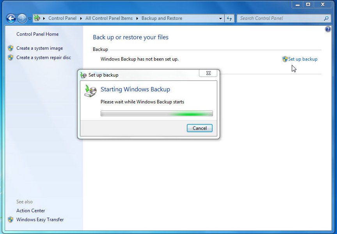
Task: Go back using the Back arrow button
Action: (11, 18)
